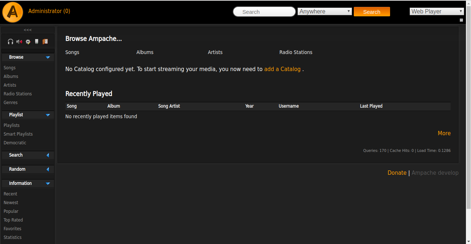Click the Queries and Load Time stats text
Viewport: 471px width, 244px height.
pos(407,150)
